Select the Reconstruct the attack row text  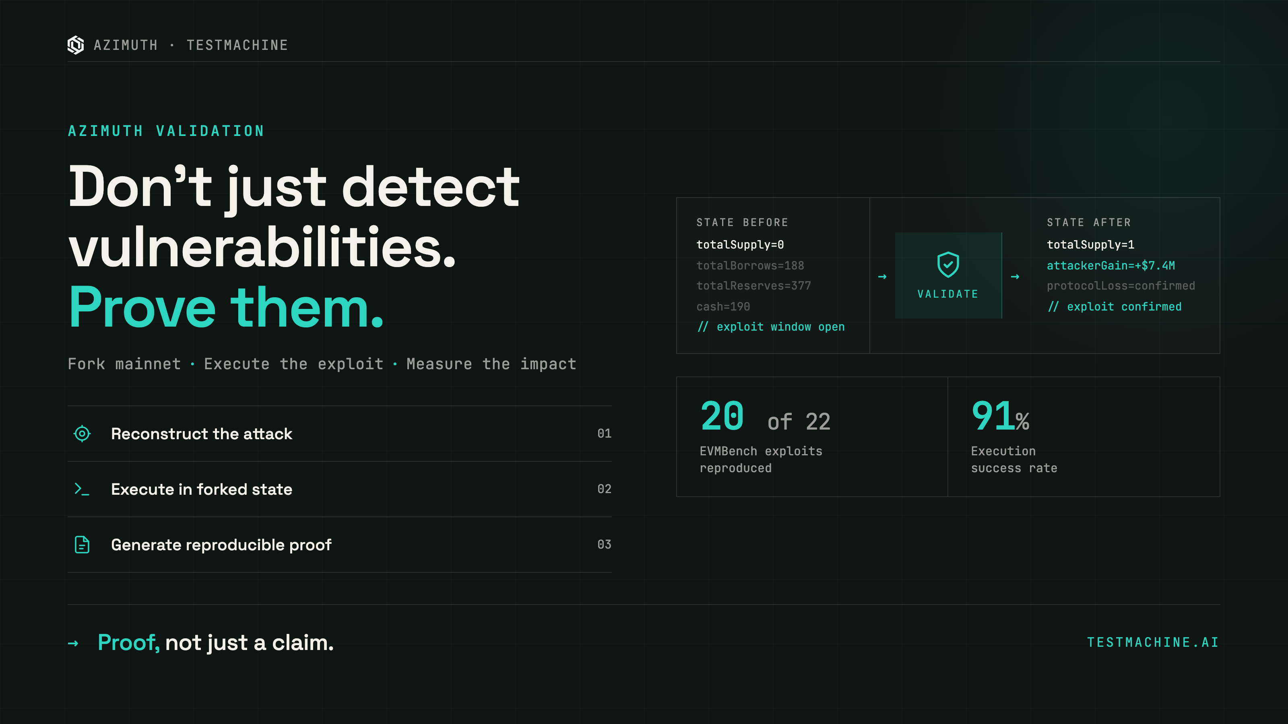point(202,434)
